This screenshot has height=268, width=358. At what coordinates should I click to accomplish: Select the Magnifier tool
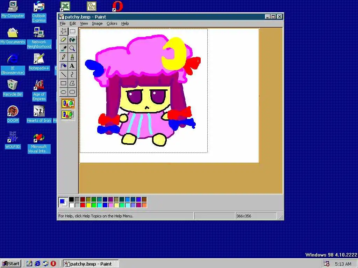pyautogui.click(x=72, y=49)
